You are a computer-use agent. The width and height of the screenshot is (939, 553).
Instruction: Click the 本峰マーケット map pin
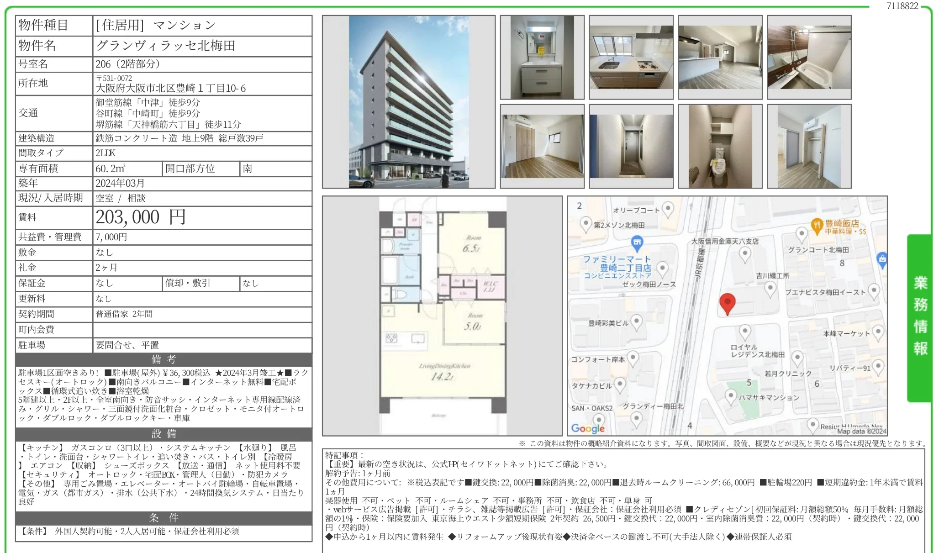878,332
